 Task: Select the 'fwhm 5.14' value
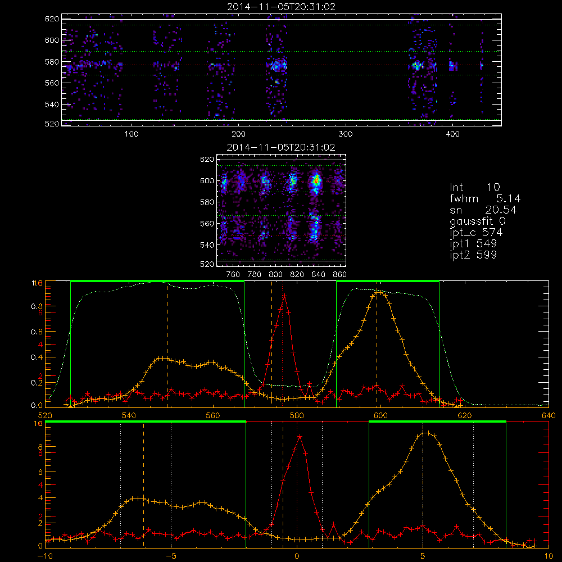click(x=485, y=198)
